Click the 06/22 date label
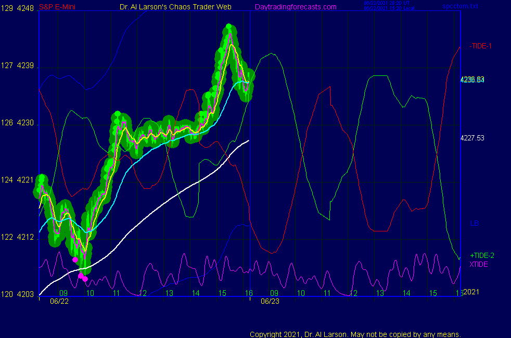Image resolution: width=511 pixels, height=338 pixels. pos(59,302)
